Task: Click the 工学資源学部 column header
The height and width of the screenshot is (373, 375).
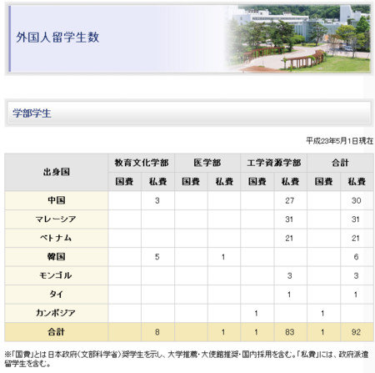Action: point(274,163)
